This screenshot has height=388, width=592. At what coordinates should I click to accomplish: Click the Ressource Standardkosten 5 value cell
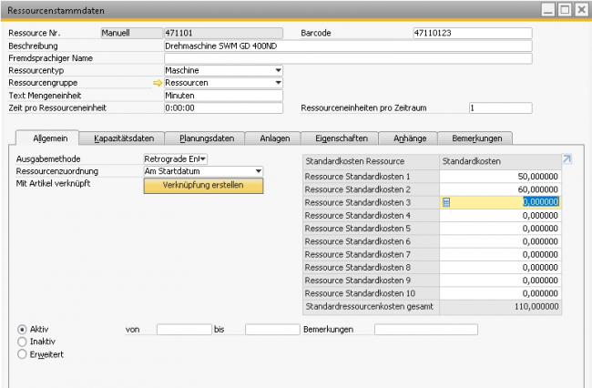500,229
